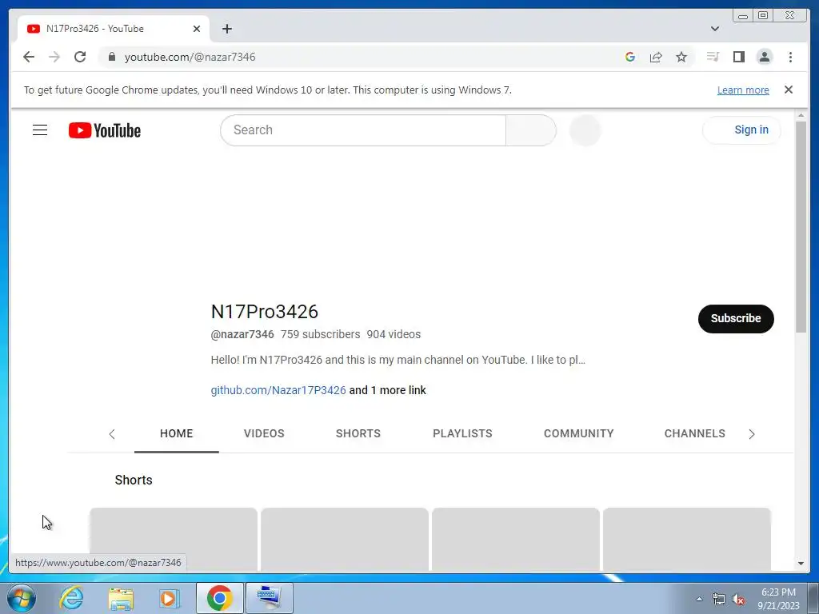Open Windows Media Player taskbar icon
Screen dimensions: 819x614
[170, 598]
